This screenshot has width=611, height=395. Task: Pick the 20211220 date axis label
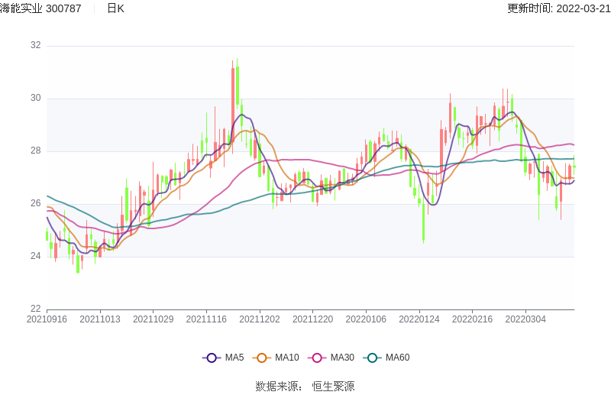click(x=312, y=319)
